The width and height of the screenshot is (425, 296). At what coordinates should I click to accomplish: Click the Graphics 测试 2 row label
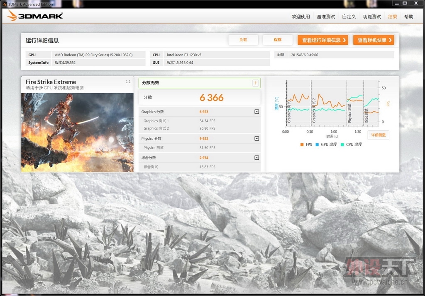[x=156, y=128]
